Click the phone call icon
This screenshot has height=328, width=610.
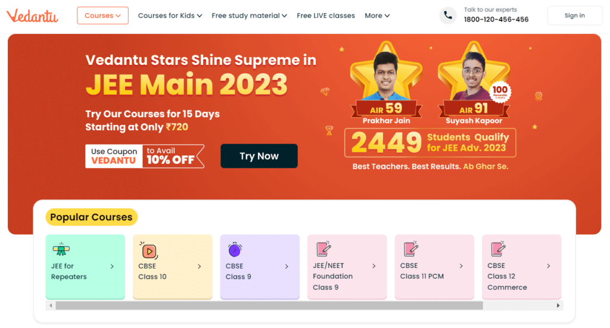pos(448,15)
